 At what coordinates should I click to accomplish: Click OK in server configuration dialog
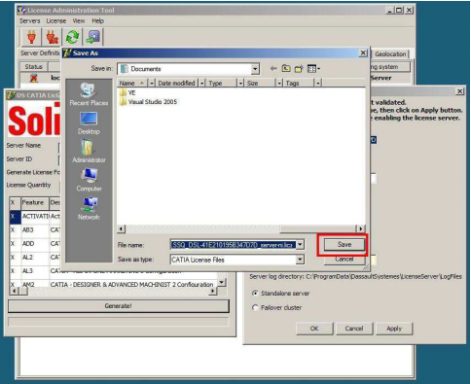coord(314,329)
